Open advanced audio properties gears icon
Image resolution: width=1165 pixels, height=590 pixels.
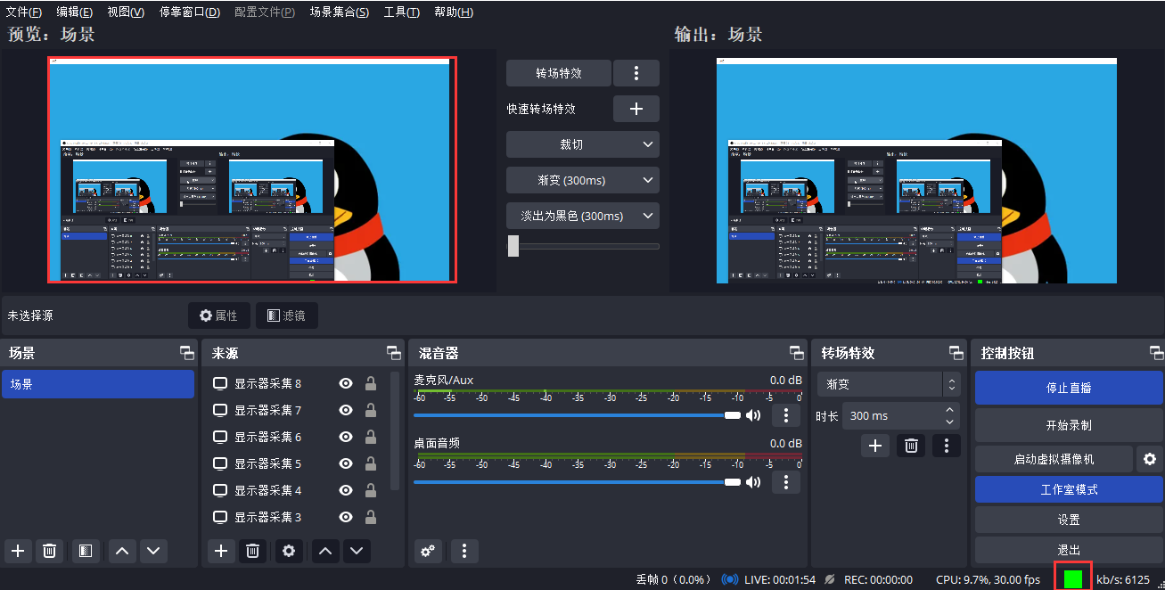click(x=428, y=551)
